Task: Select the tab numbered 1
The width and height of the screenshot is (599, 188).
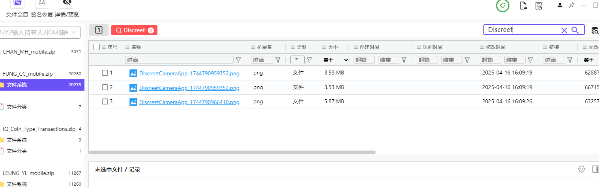Action: [x=99, y=30]
